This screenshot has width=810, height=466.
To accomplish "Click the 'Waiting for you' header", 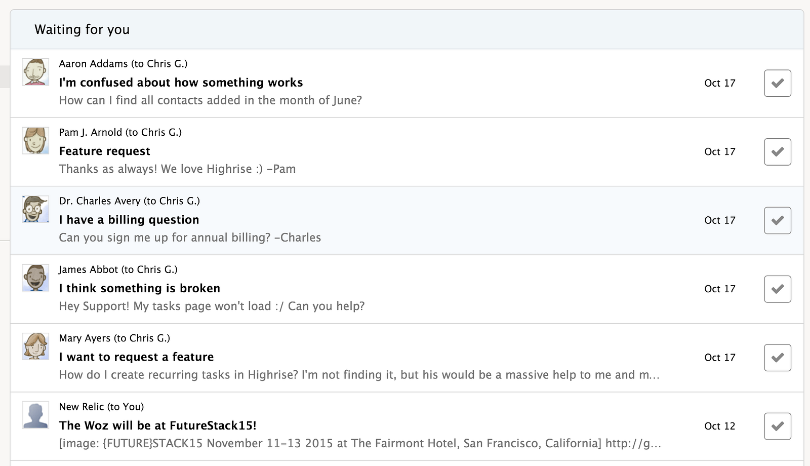I will (x=82, y=29).
